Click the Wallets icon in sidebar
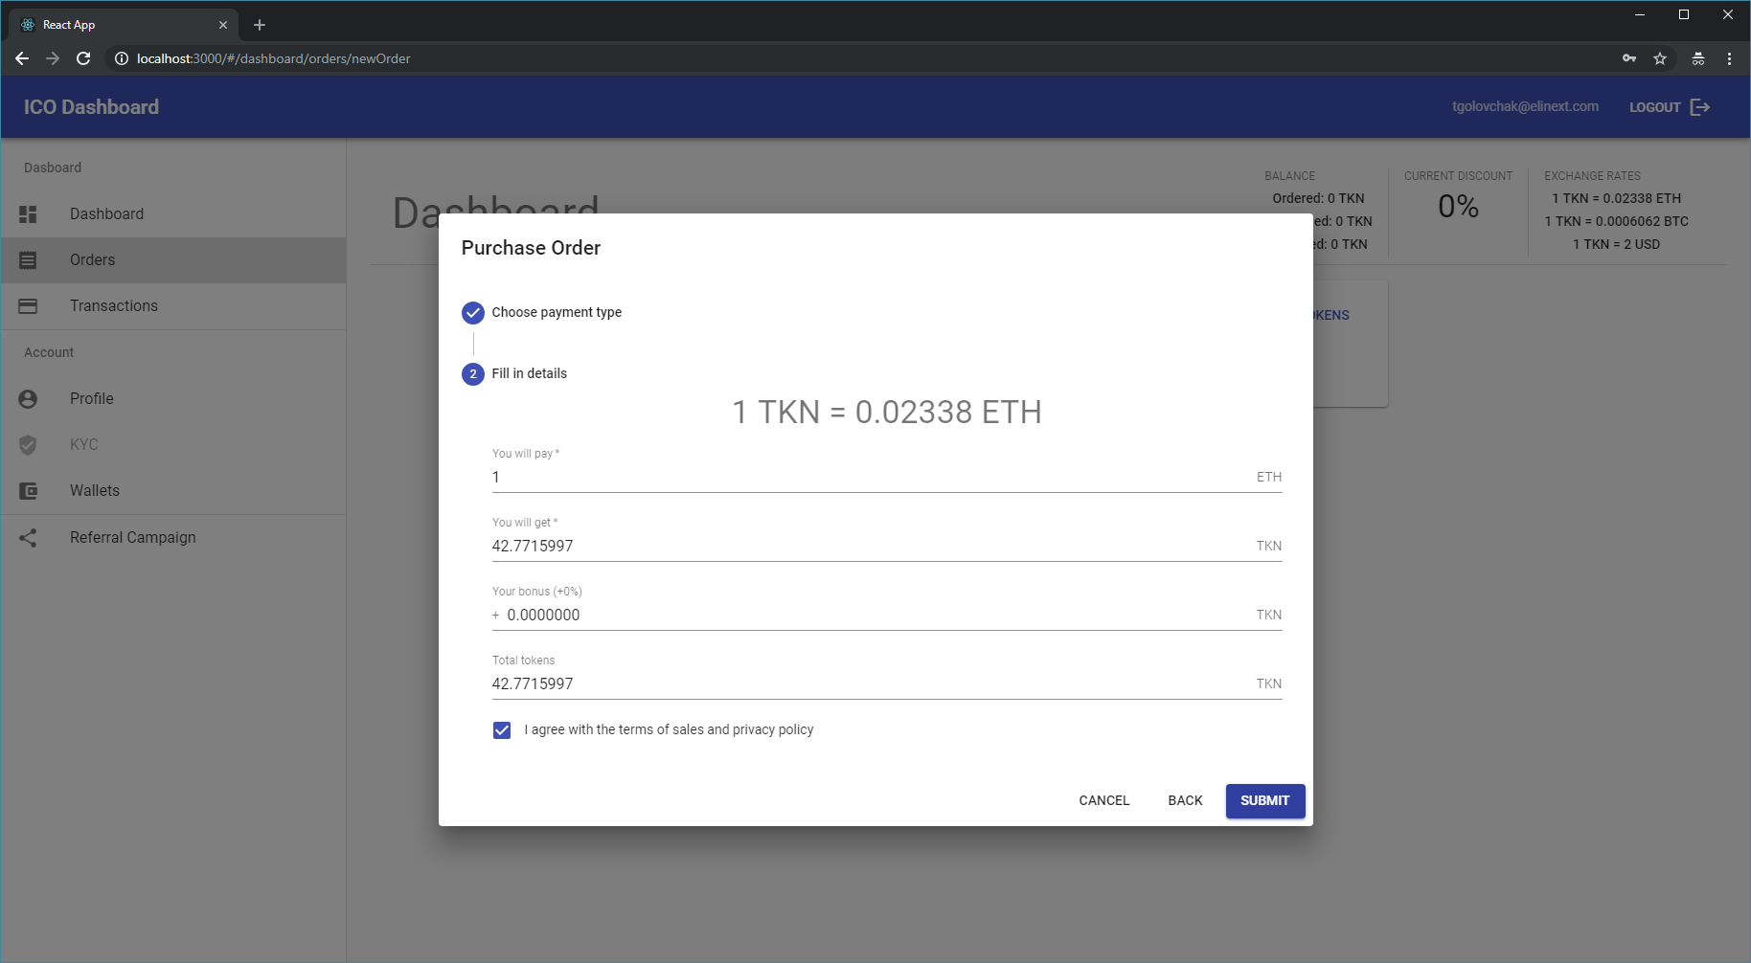The image size is (1751, 963). pyautogui.click(x=28, y=491)
